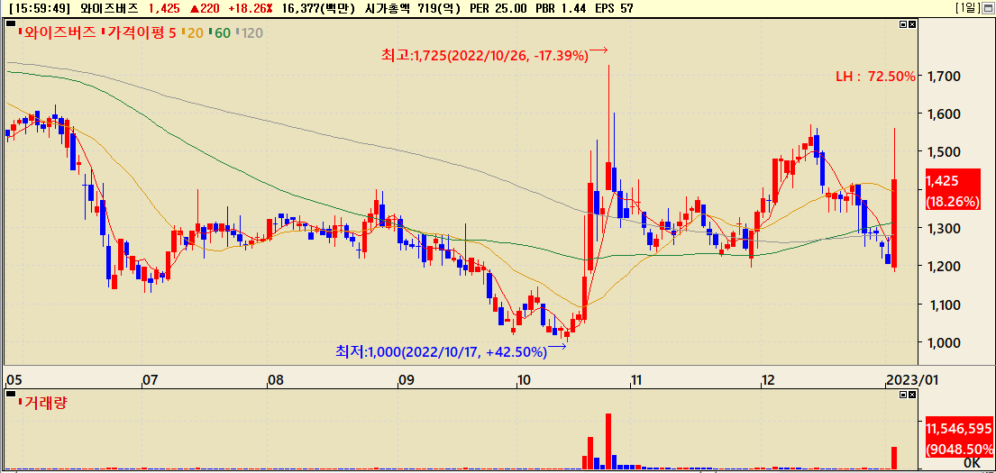Click the LH: 72.50% label
The image size is (996, 473).
(x=875, y=77)
